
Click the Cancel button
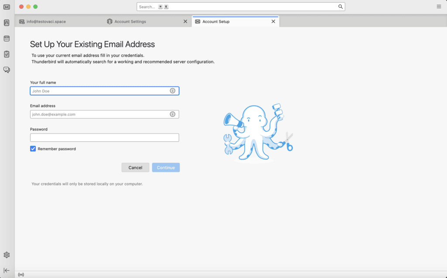(x=135, y=168)
